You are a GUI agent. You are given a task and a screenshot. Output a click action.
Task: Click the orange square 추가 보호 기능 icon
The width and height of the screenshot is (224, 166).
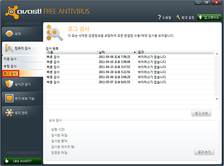tap(9, 98)
